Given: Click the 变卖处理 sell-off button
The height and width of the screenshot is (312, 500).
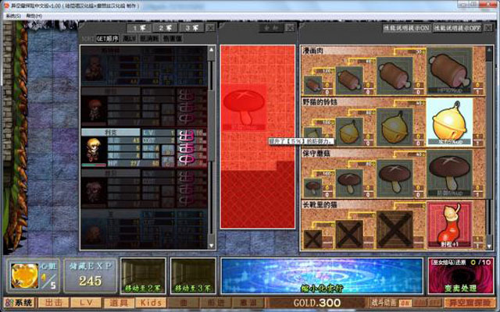Looking at the screenshot, I should [460, 276].
